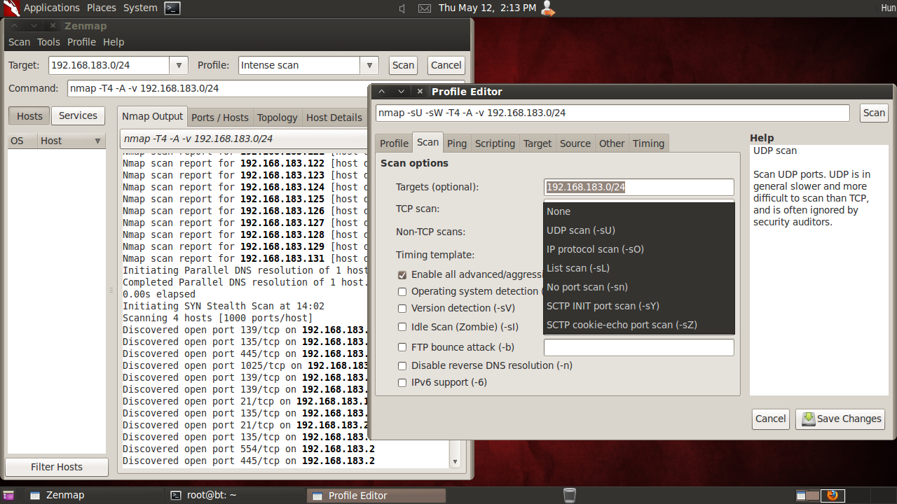Switch to the Host Details tab
The height and width of the screenshot is (504, 897).
point(334,118)
